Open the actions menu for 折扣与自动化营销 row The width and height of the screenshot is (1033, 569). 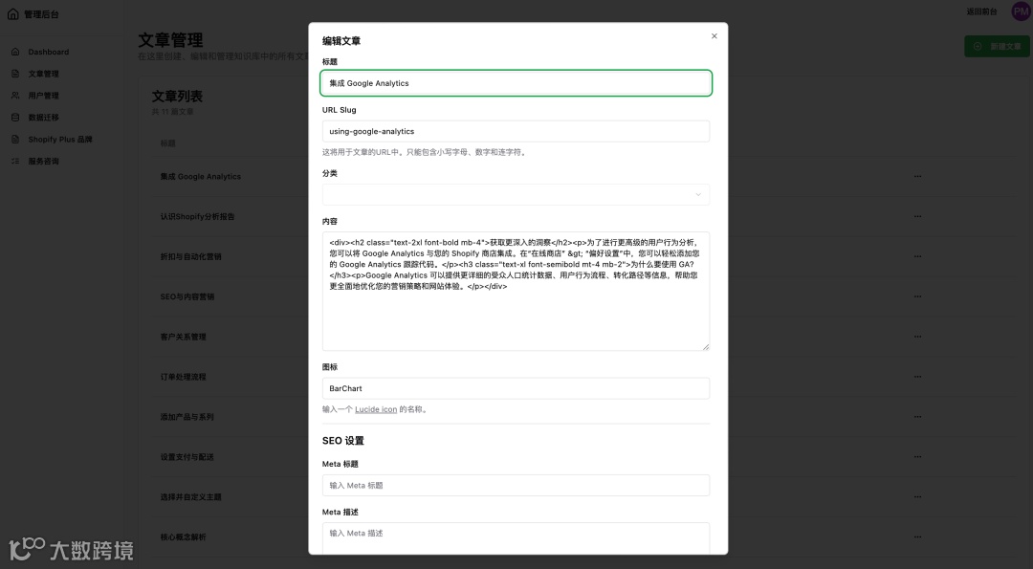coord(917,257)
